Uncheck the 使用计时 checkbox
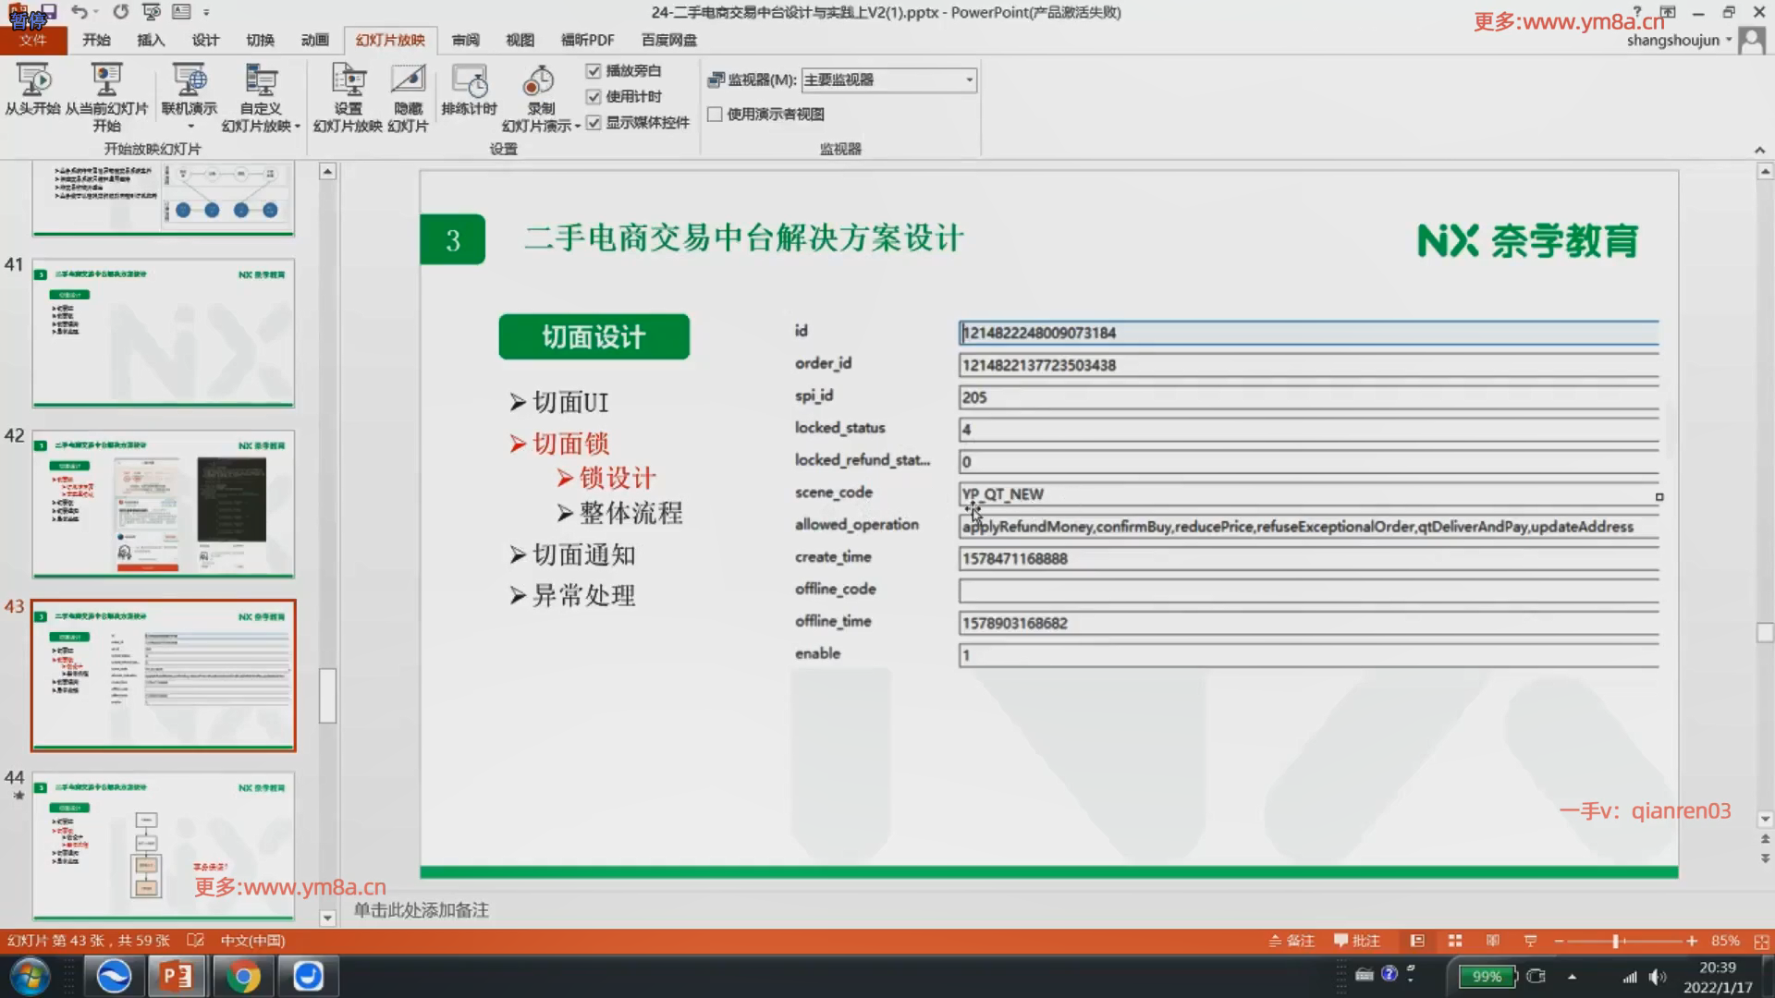 594,97
